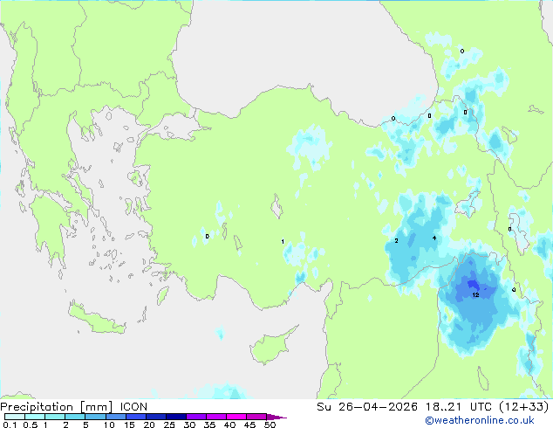Select the palest 0.1–0.5 mm legend swatch
Image resolution: width=553 pixels, height=428 pixels.
click(x=15, y=417)
